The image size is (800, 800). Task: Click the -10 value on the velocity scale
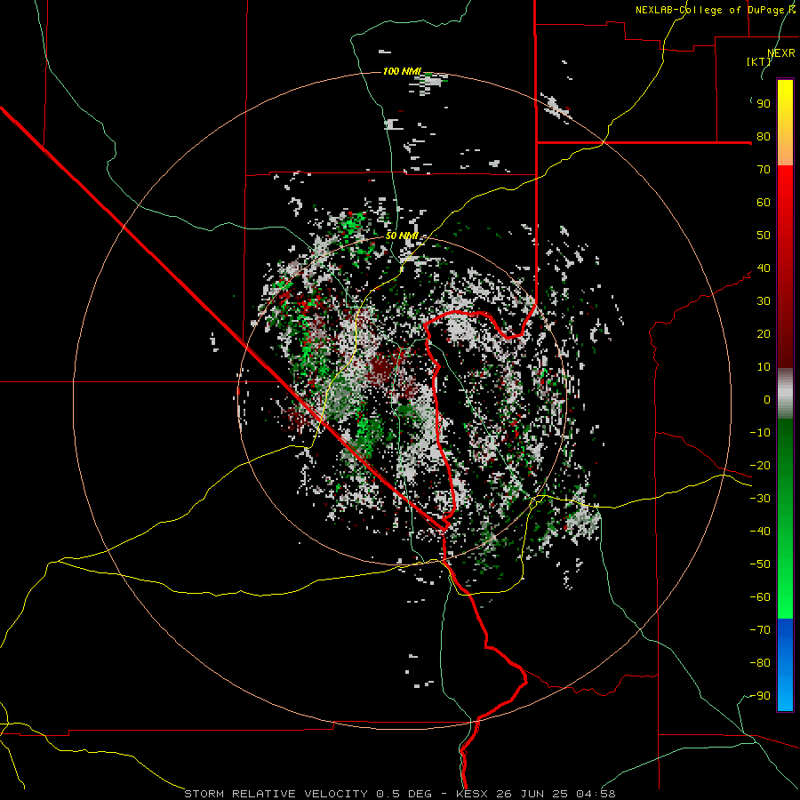(x=760, y=433)
